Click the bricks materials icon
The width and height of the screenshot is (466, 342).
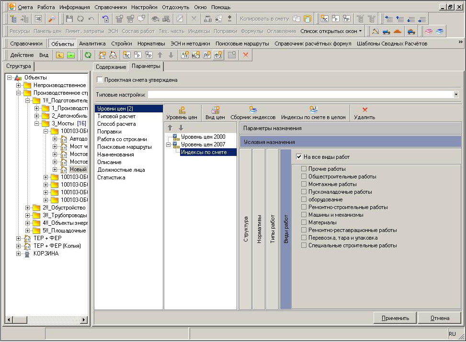point(398,31)
